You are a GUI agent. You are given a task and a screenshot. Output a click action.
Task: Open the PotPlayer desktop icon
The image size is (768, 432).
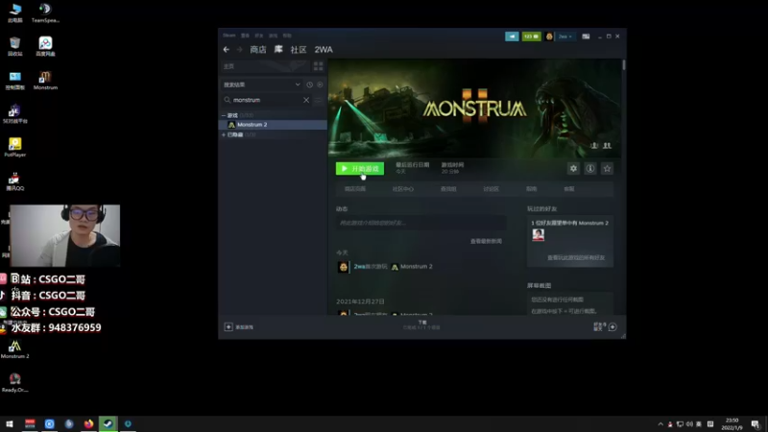click(14, 147)
